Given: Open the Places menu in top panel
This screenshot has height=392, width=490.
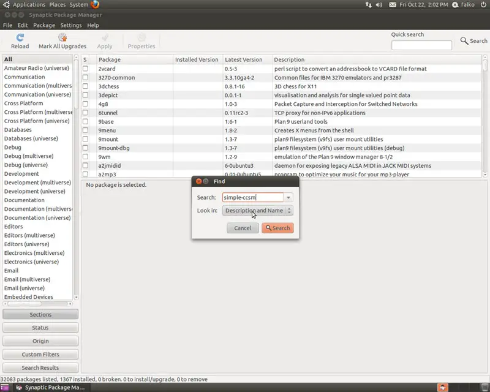Looking at the screenshot, I should pos(58,5).
